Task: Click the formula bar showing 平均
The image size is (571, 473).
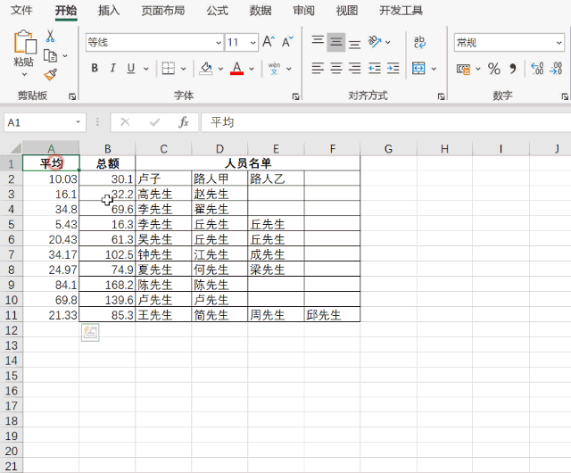Action: coord(386,122)
